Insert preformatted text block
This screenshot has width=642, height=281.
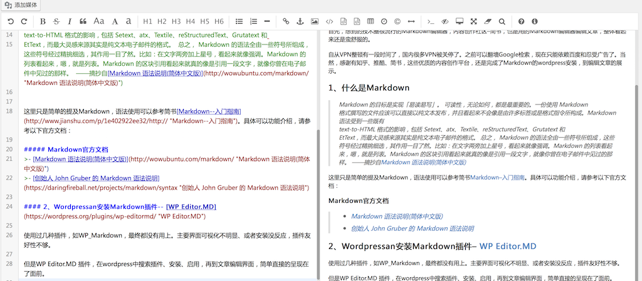[x=344, y=21]
